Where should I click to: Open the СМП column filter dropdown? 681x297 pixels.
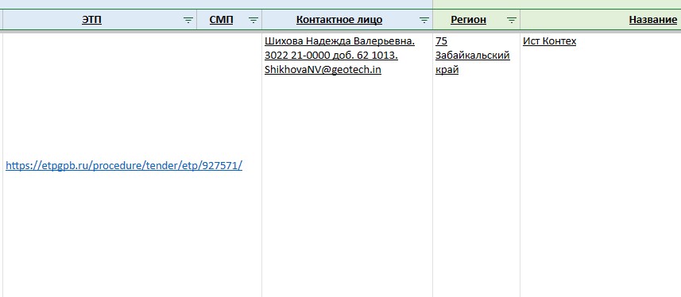(253, 20)
